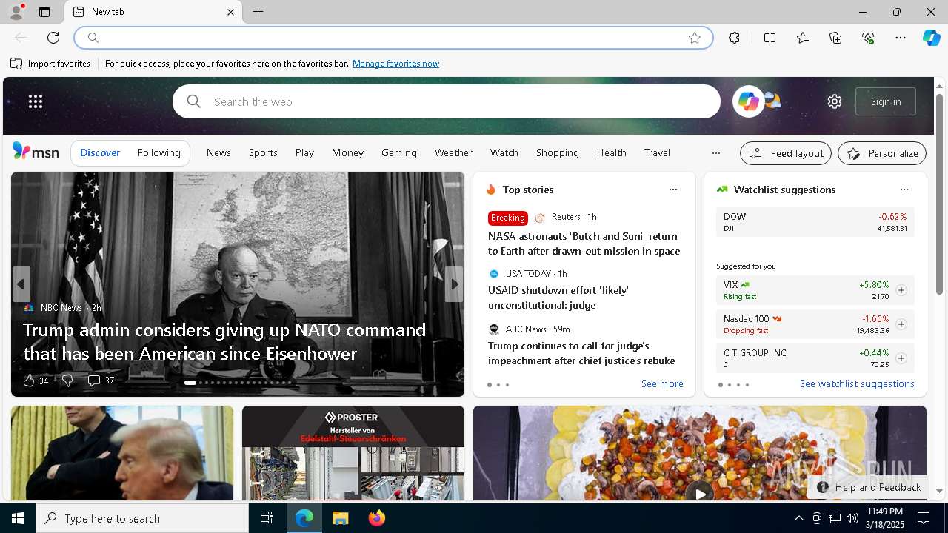
Task: Go to next carousel story
Action: (454, 284)
